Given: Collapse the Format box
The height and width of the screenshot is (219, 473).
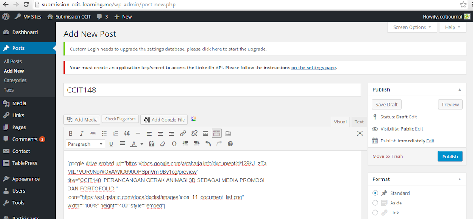Looking at the screenshot, I should point(459,180).
